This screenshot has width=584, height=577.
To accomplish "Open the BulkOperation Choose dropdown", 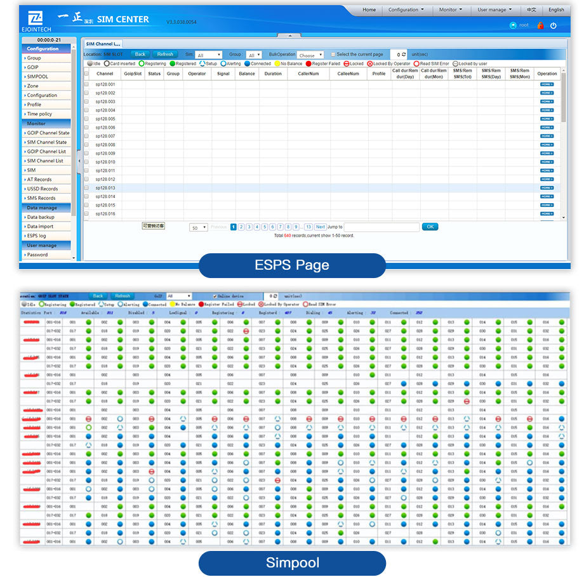I will point(310,55).
